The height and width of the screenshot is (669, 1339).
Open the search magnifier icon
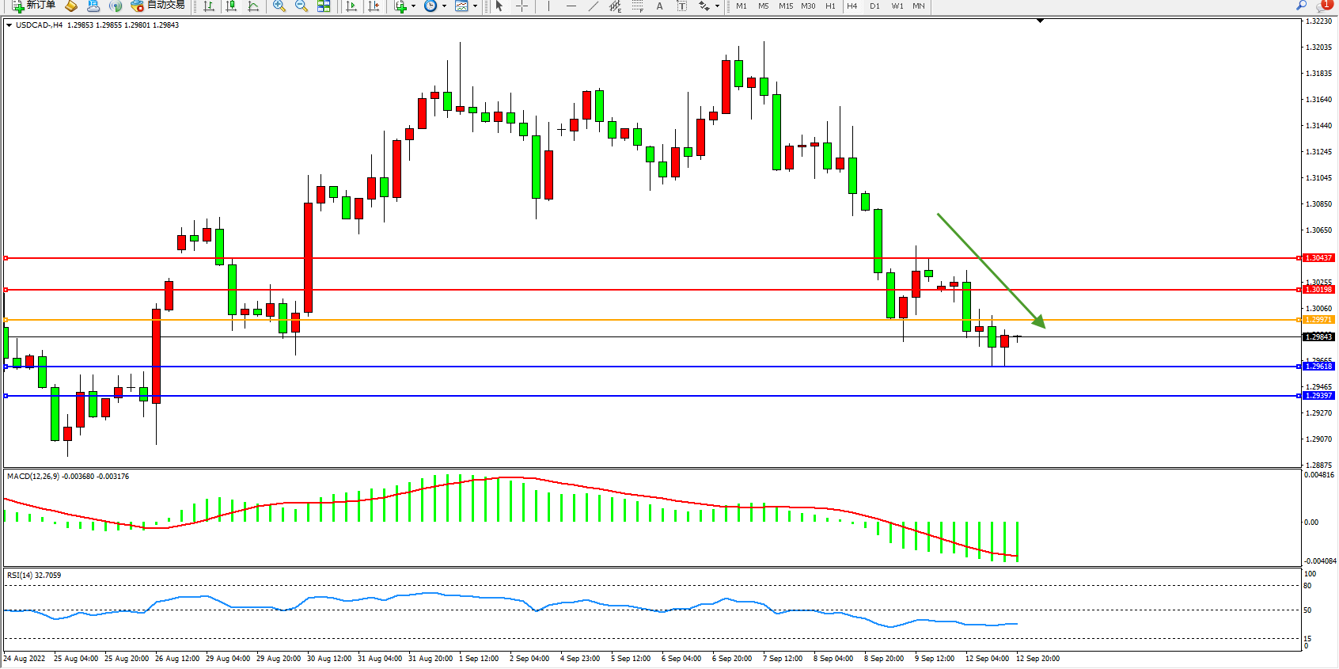click(x=1301, y=6)
